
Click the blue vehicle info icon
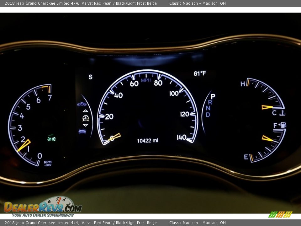point(82,131)
